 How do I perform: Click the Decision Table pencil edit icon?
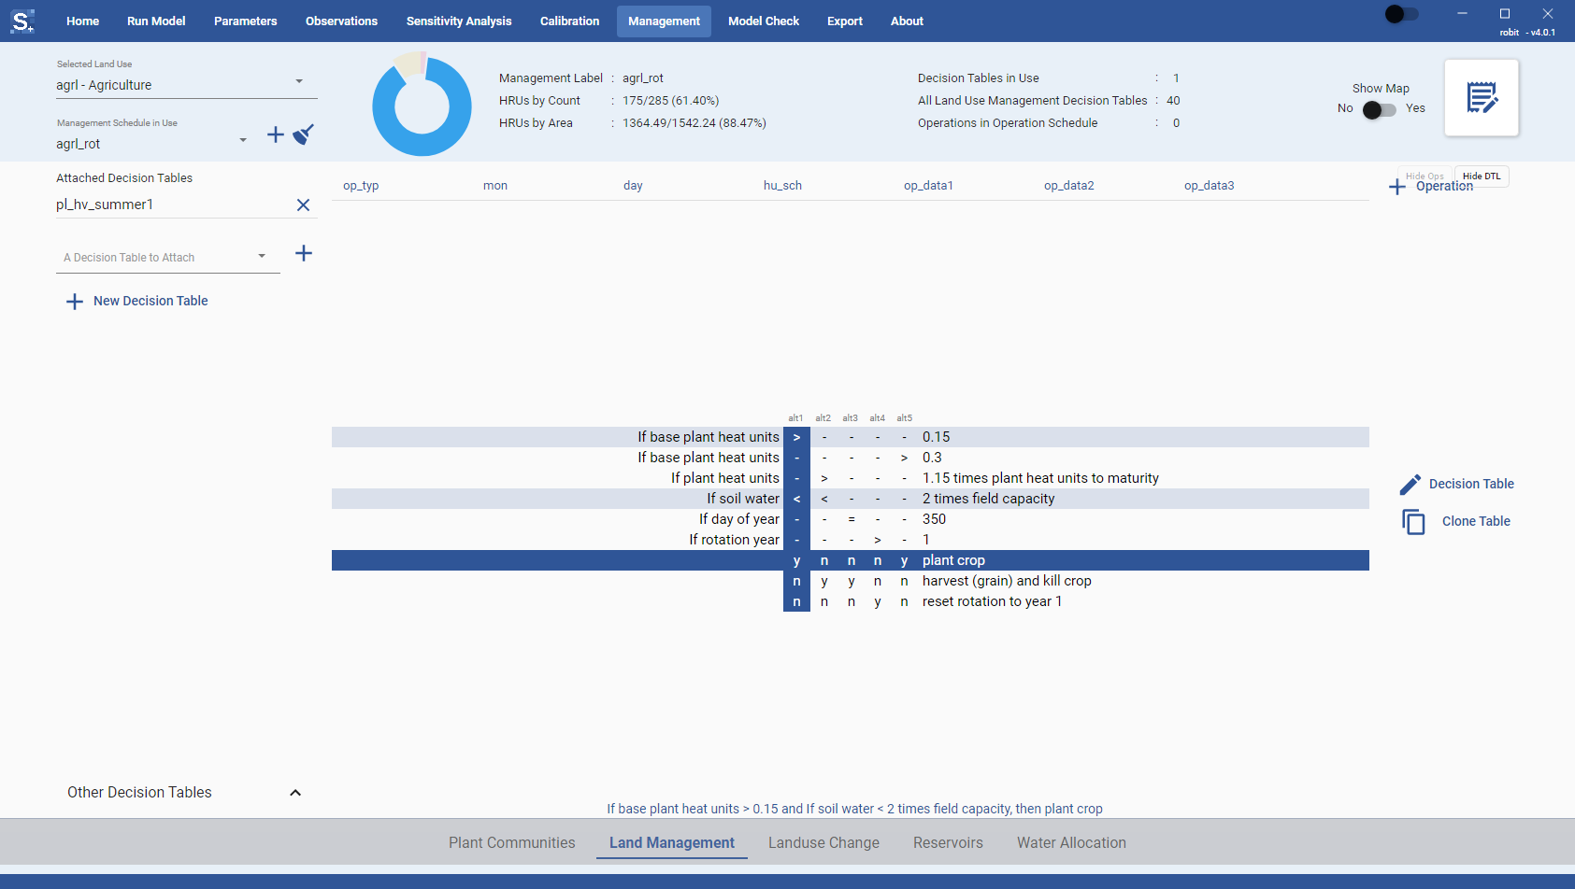coord(1410,484)
